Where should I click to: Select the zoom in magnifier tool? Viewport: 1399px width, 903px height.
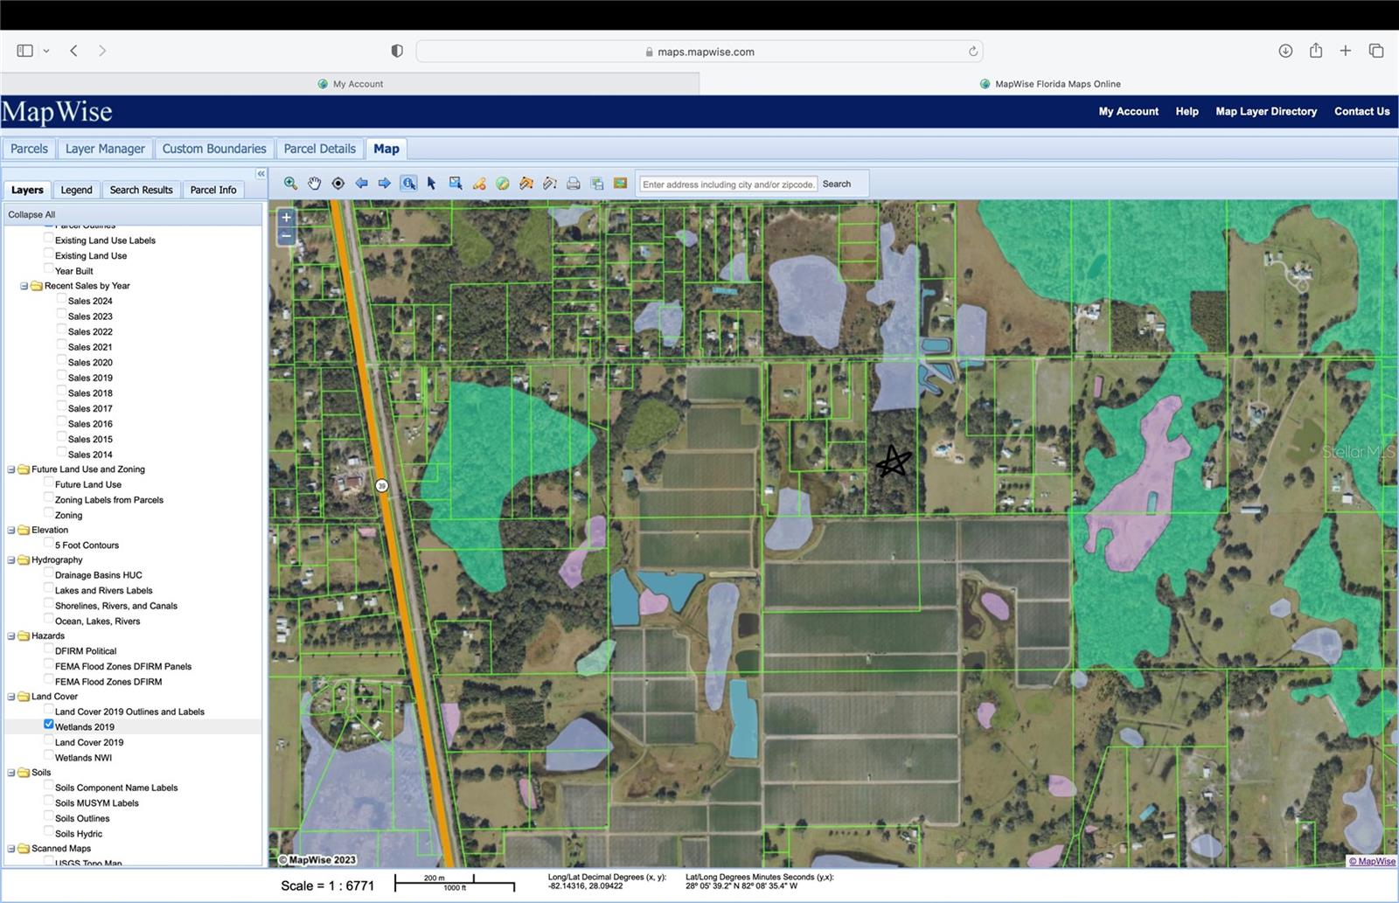[290, 184]
